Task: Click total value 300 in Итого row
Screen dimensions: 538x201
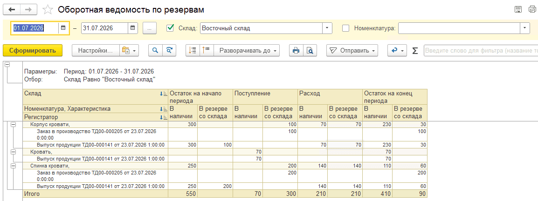Action: pyautogui.click(x=291, y=194)
